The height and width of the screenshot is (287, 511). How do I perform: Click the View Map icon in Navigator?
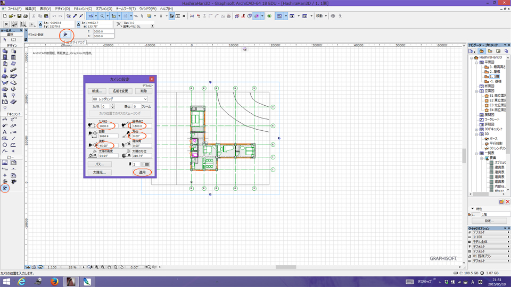[490, 51]
